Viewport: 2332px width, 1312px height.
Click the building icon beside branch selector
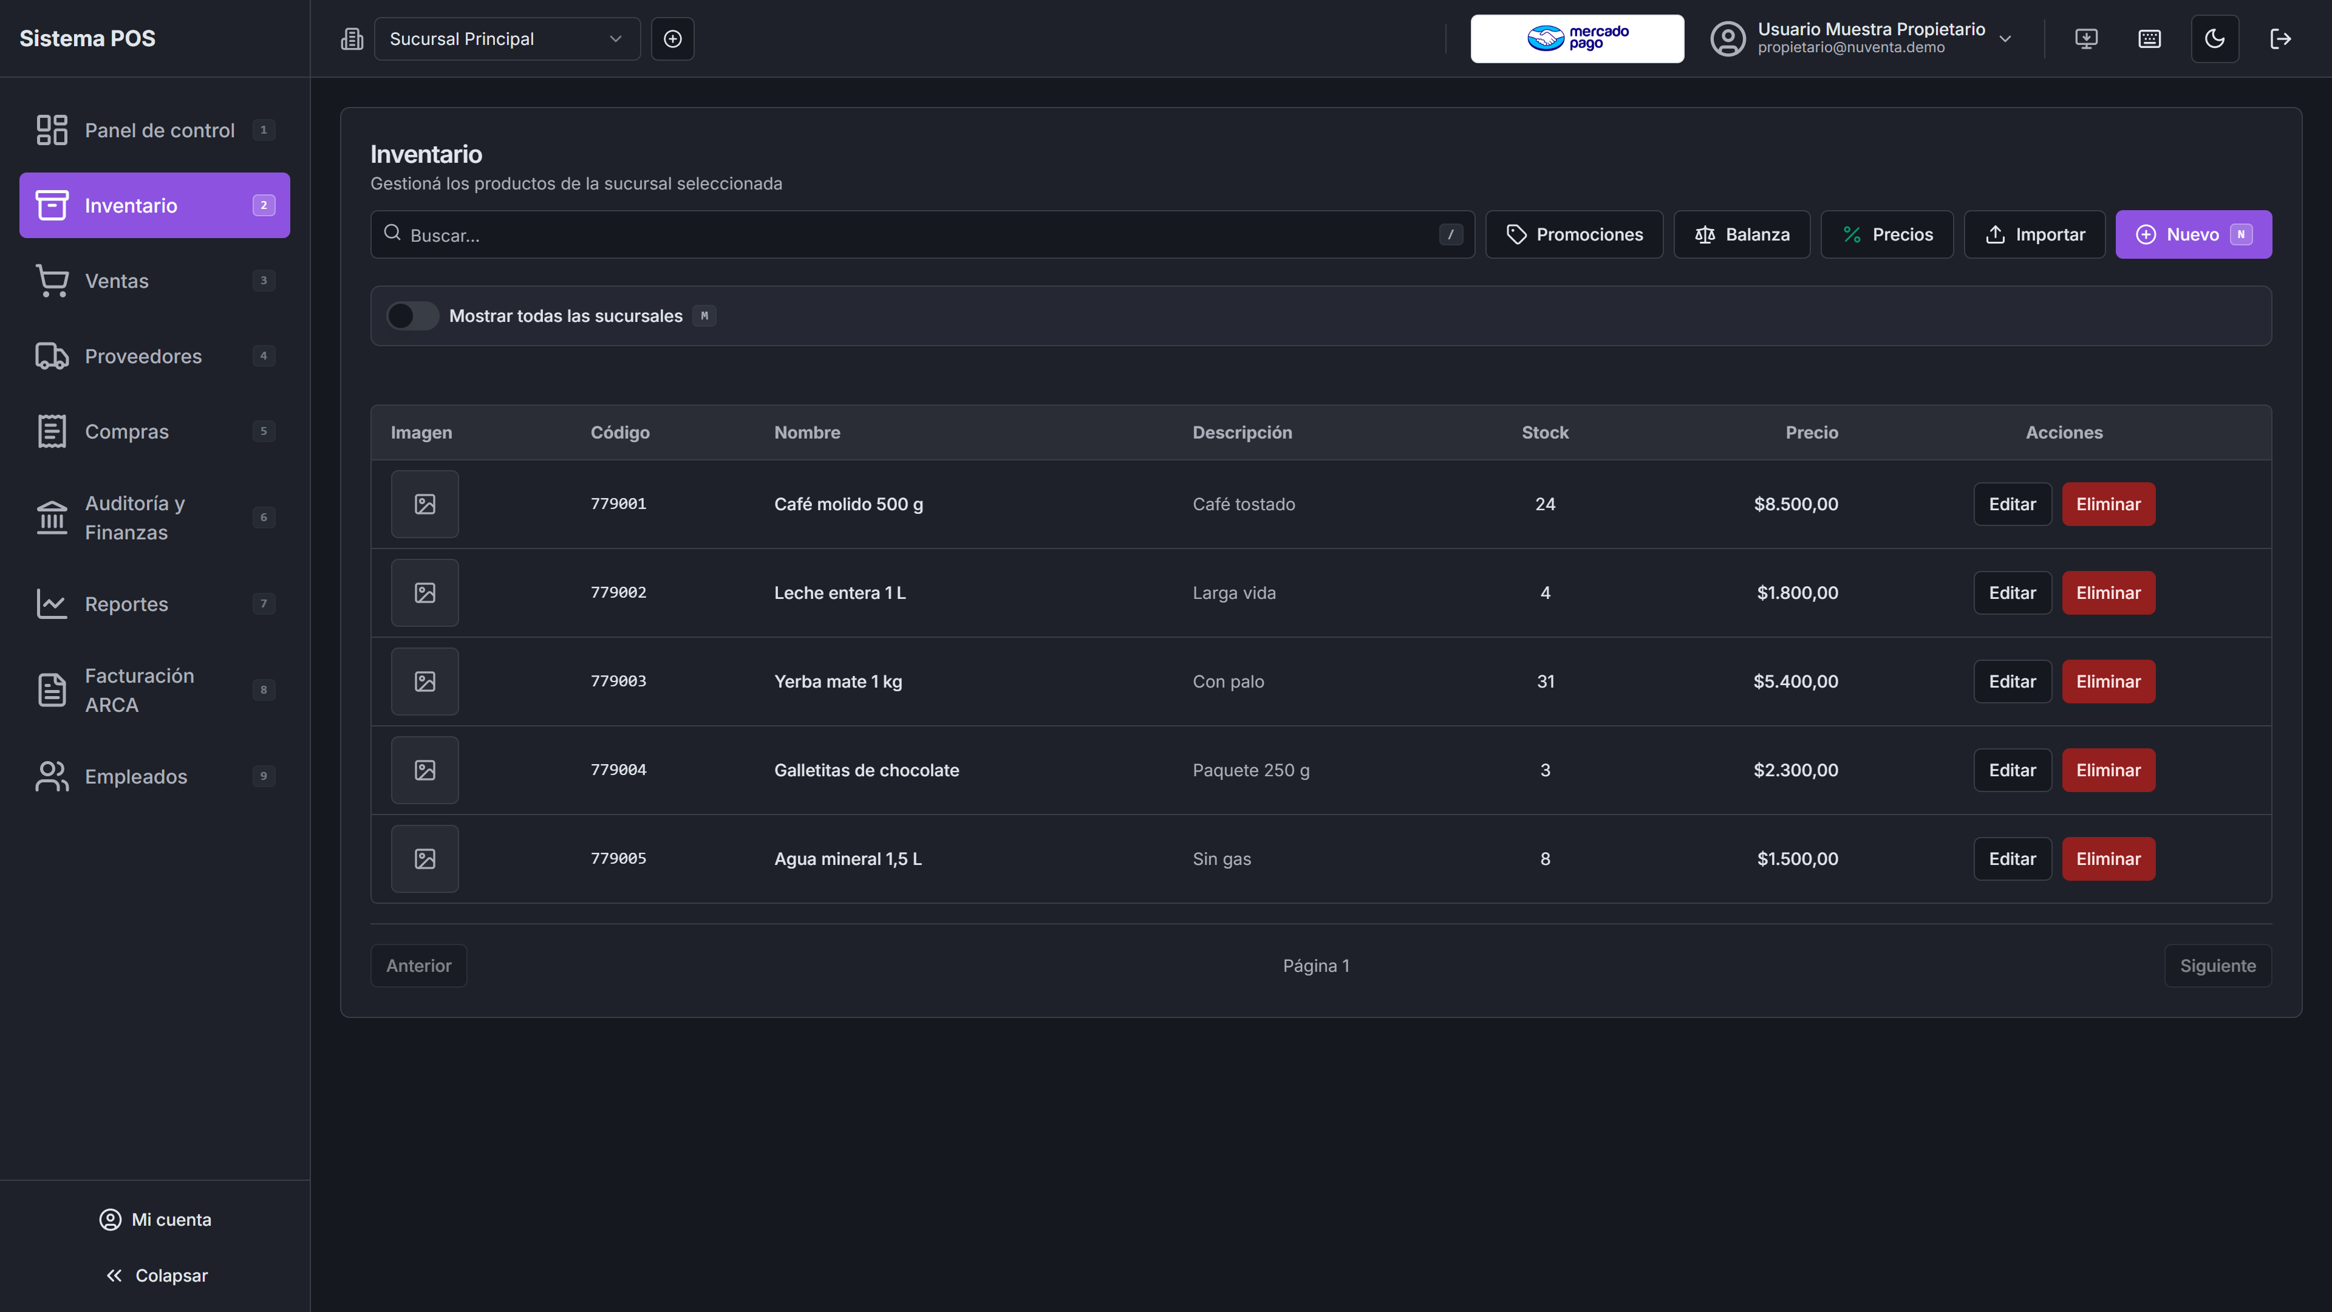(352, 39)
